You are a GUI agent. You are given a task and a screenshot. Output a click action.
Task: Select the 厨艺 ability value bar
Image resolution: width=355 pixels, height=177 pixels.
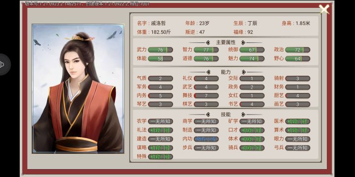[x=298, y=96]
